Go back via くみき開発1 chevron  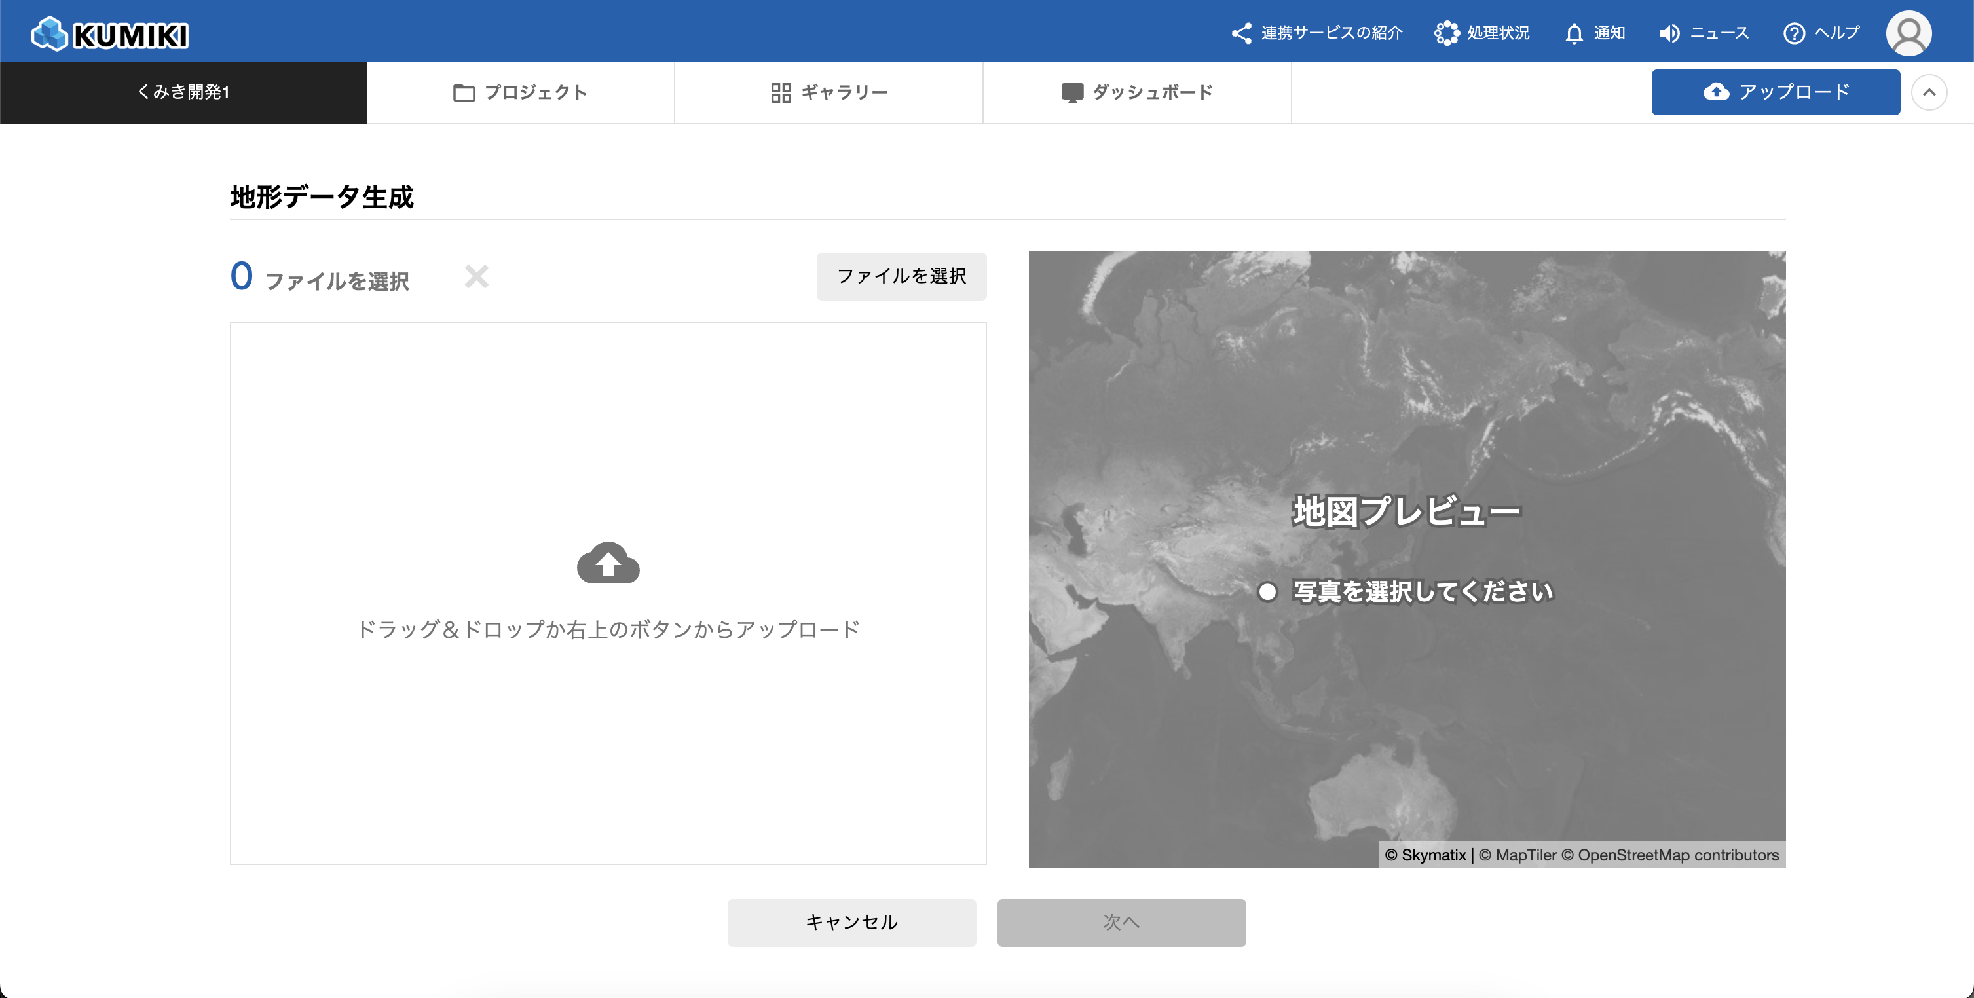coord(143,92)
